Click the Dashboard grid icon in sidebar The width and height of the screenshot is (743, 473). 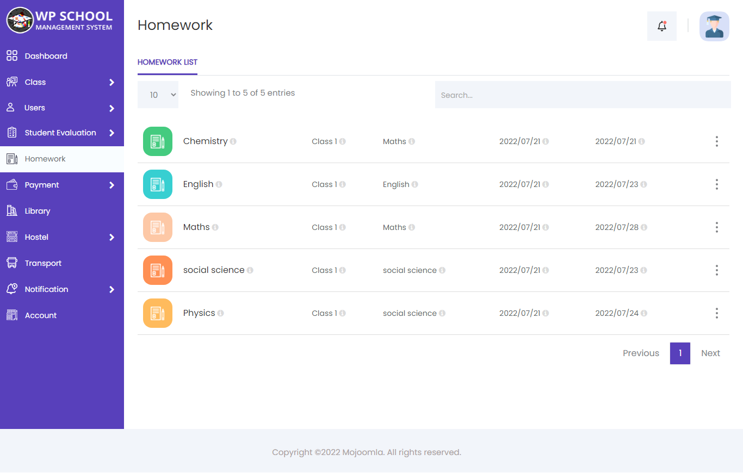(x=12, y=56)
